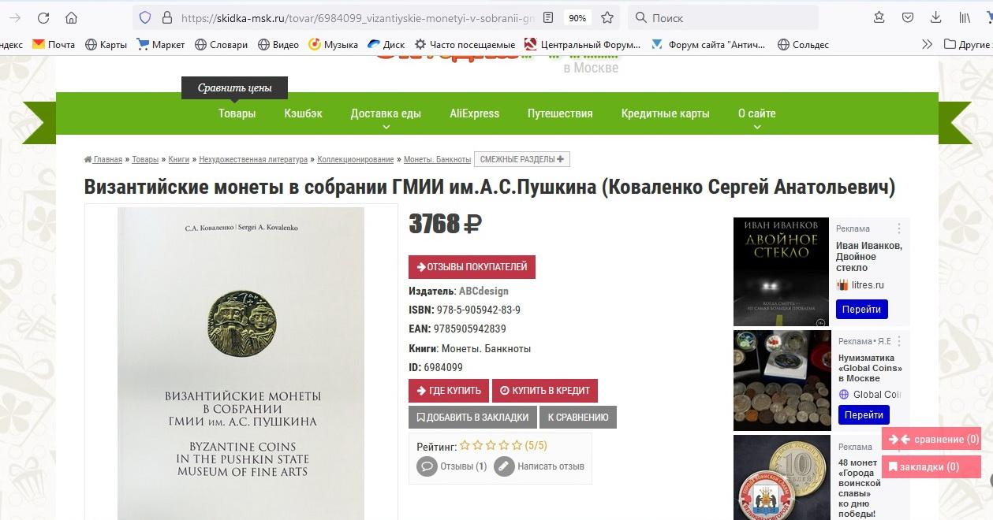This screenshot has width=993, height=520.
Task: Open the Путешествия navigation item
Action: [560, 113]
